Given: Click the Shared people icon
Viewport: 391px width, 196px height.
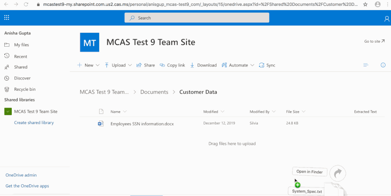Looking at the screenshot, I should 7,67.
